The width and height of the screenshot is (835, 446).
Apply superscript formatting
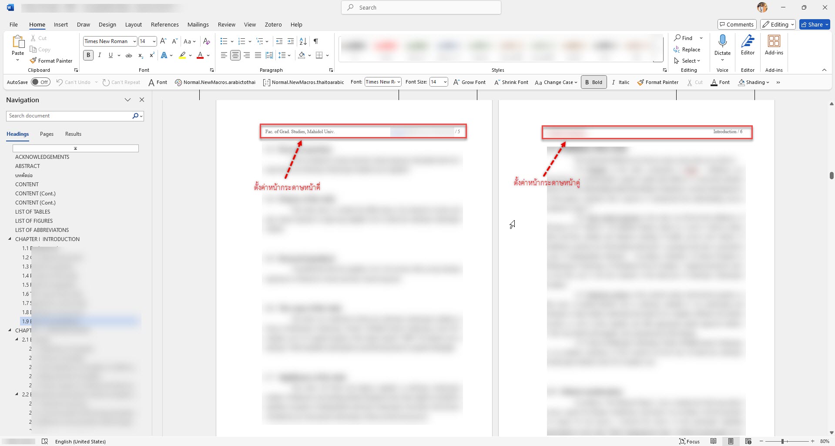click(x=152, y=55)
